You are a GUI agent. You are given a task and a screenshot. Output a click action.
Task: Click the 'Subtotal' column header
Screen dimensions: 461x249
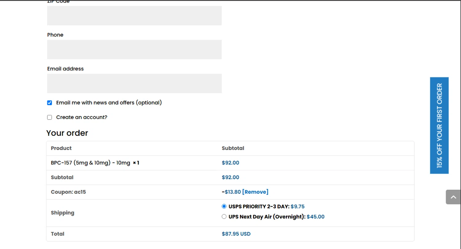click(x=233, y=148)
